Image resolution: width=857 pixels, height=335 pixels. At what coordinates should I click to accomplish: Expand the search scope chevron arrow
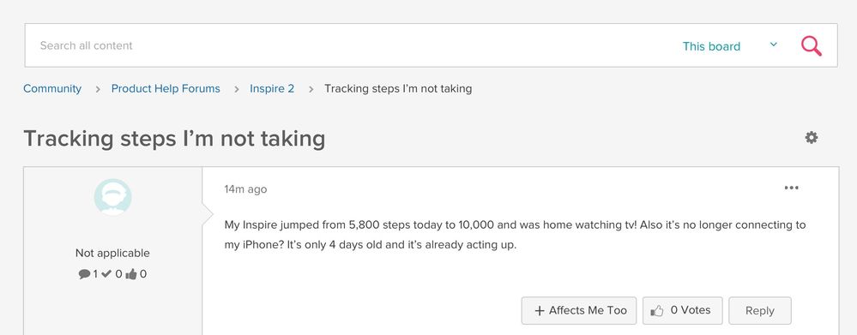click(774, 45)
